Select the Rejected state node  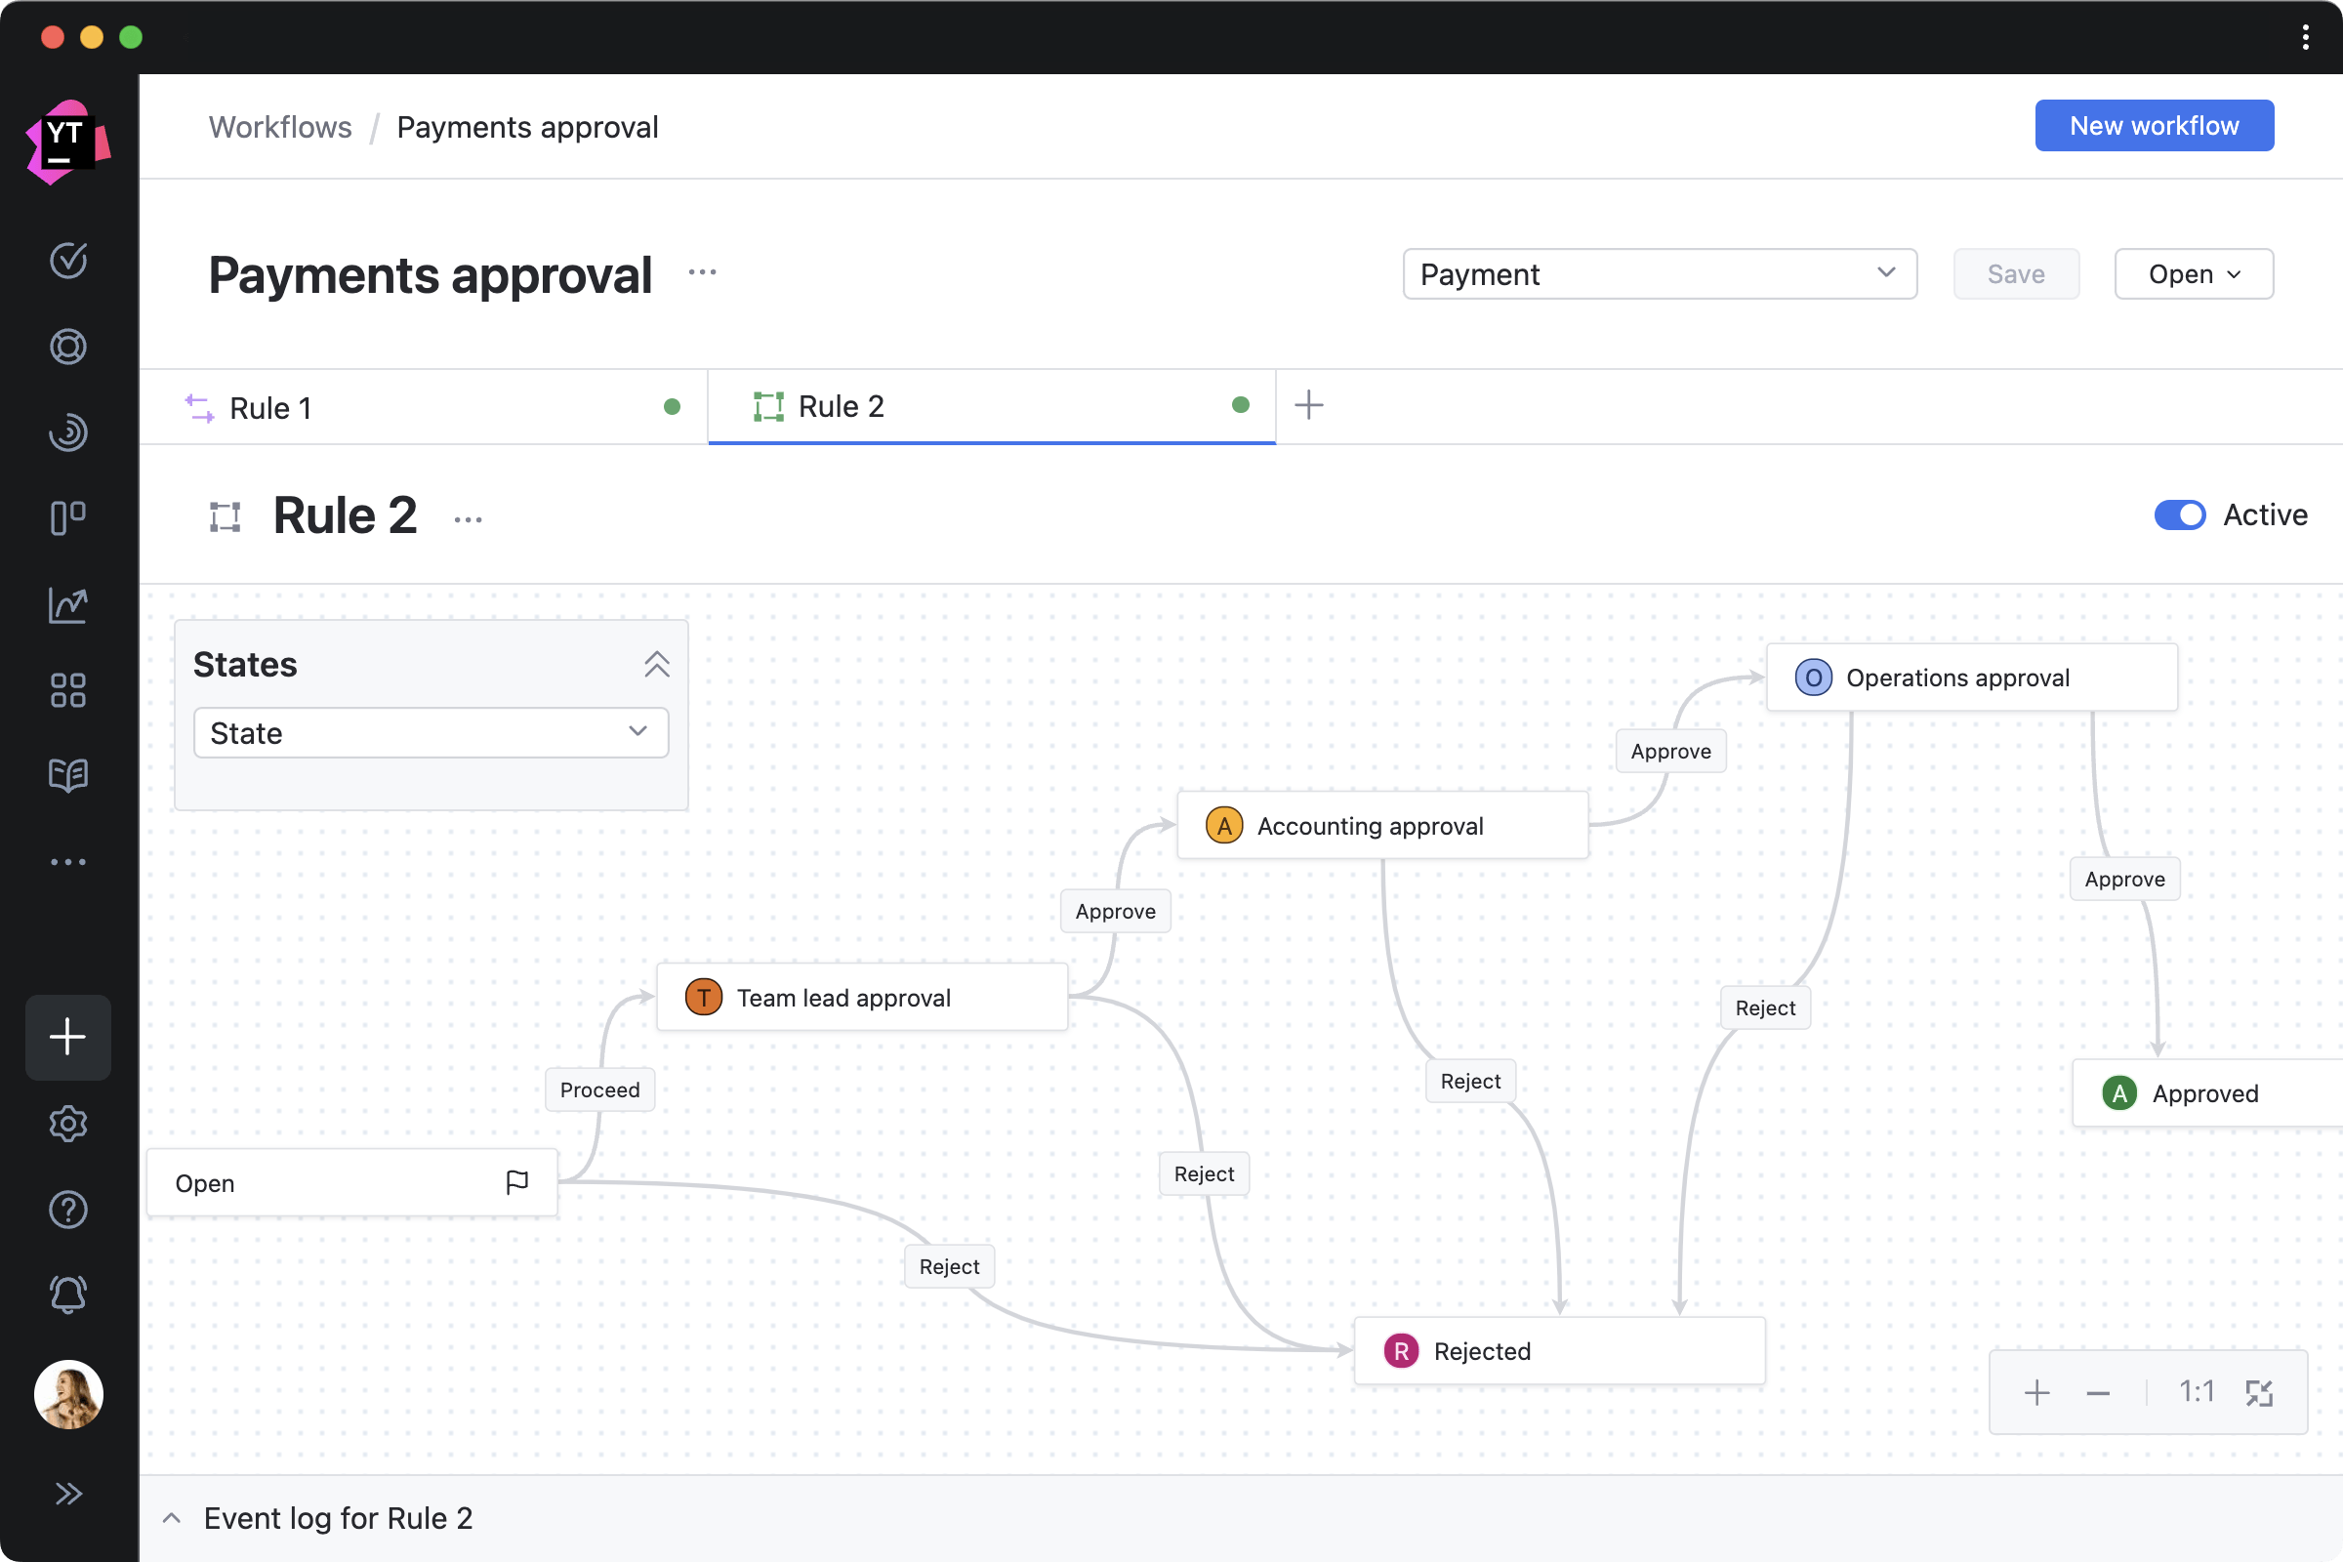(x=1559, y=1351)
